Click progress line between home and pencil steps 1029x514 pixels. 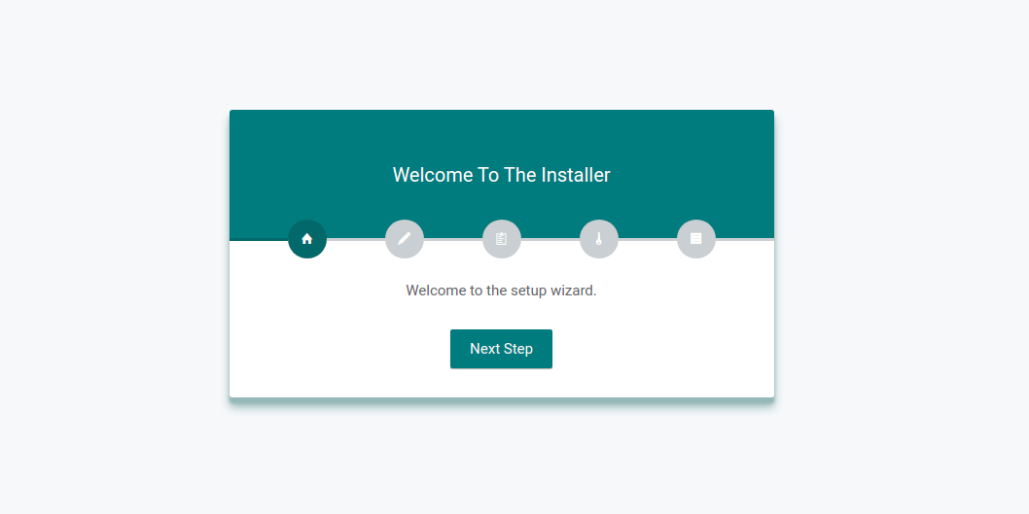point(356,239)
